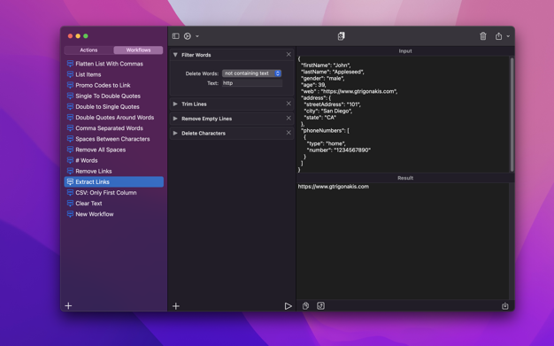Switch to the Workflows tab
This screenshot has width=554, height=346.
pos(138,50)
